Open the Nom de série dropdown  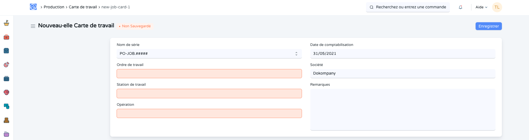pyautogui.click(x=209, y=54)
